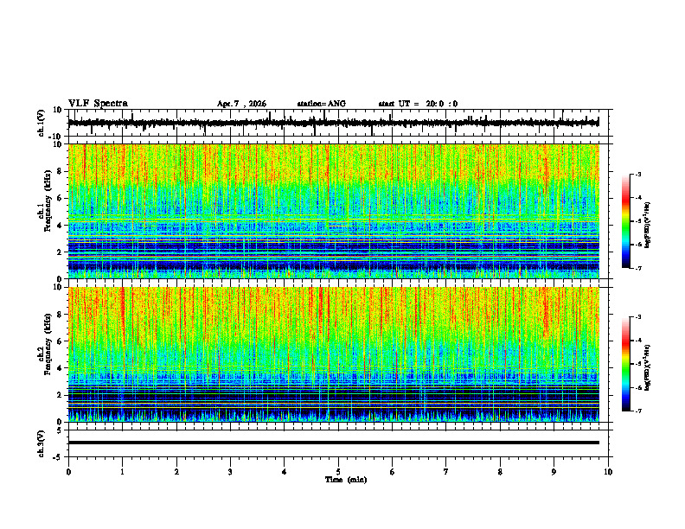This screenshot has height=529, width=685.
Task: Click time axis tick label "1"
Action: 122,472
